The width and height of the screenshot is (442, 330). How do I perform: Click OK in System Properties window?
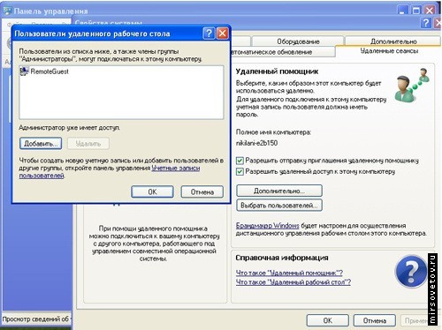pos(328,320)
